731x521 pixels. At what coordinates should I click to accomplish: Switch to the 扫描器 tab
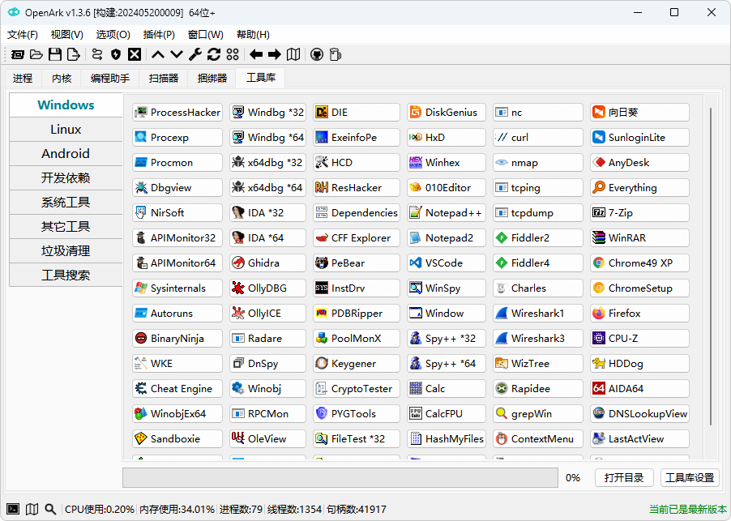click(164, 79)
